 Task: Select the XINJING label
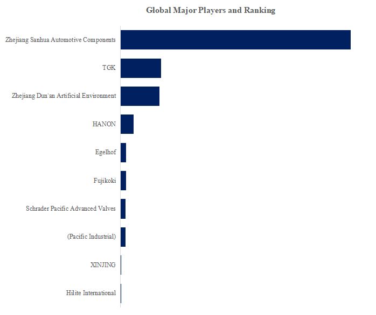coord(103,265)
